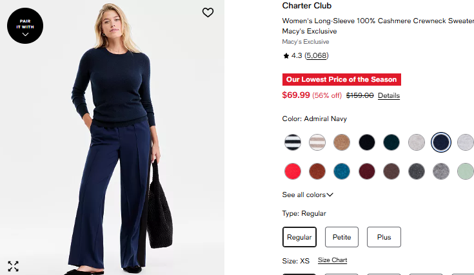Select the teal blue color swatch
The image size is (474, 275).
point(342,171)
